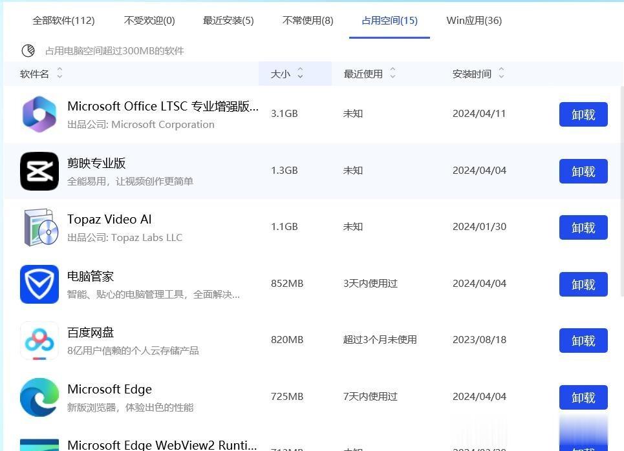Click the 1.3GB size value

click(284, 170)
